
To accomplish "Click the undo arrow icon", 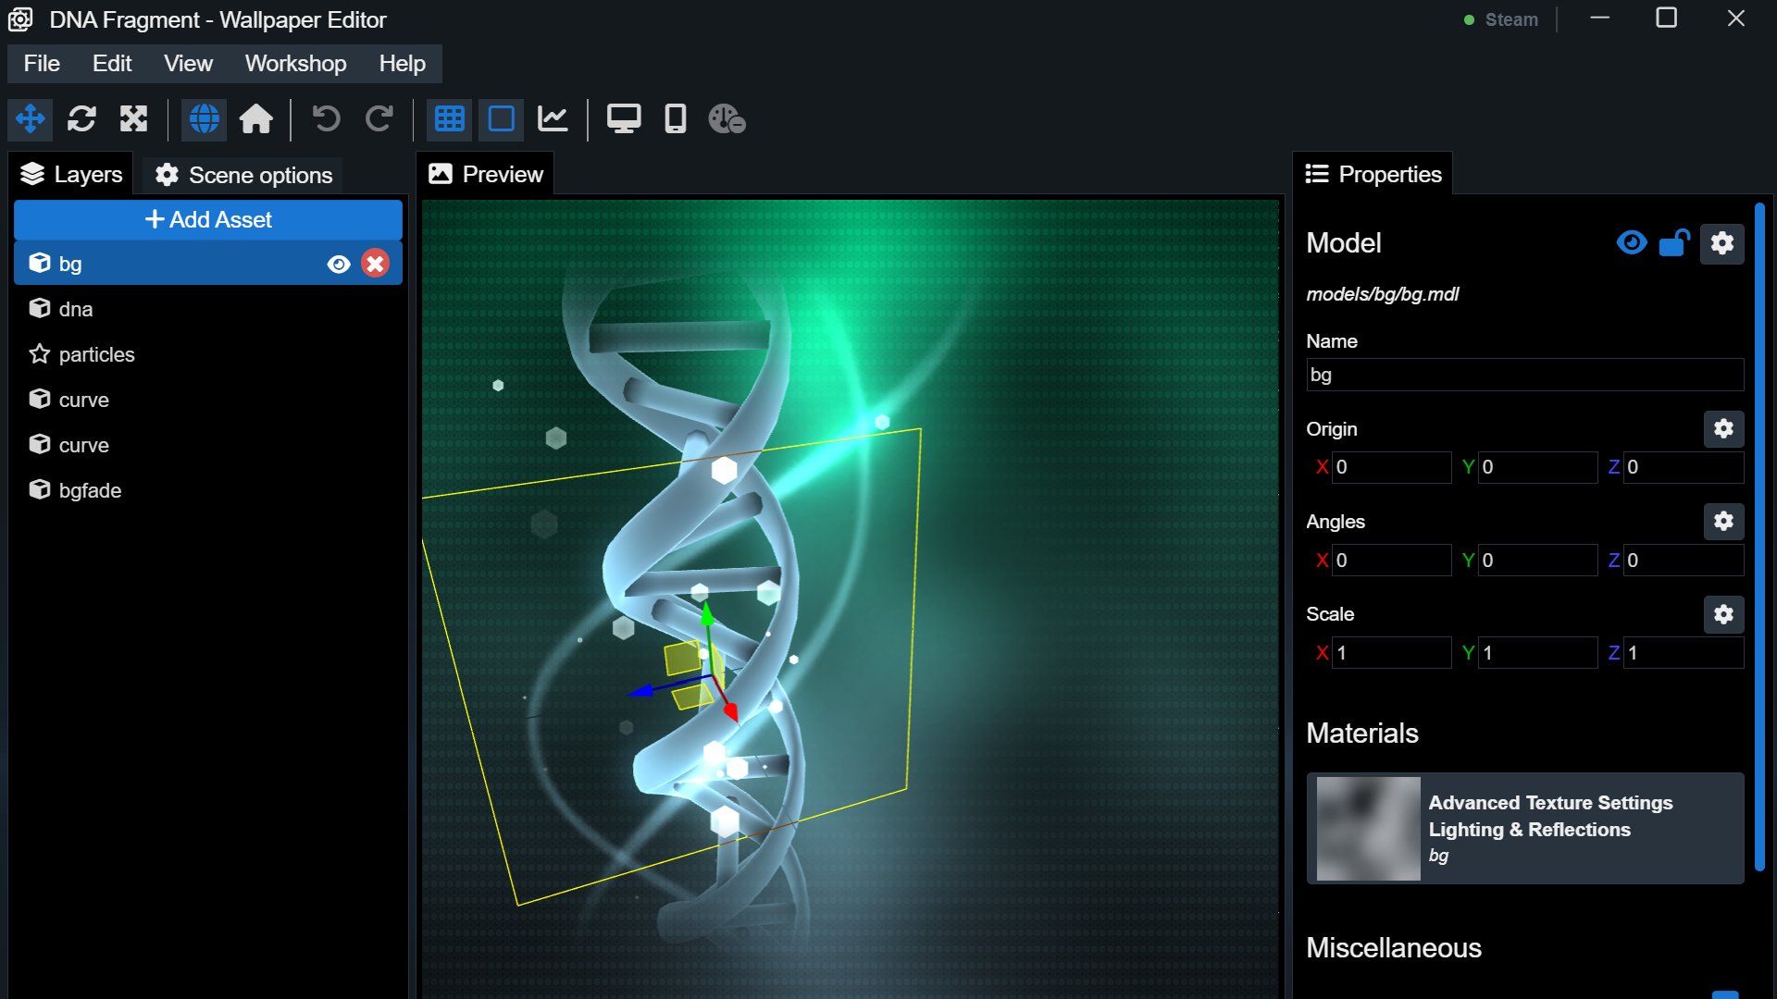I will 326,119.
